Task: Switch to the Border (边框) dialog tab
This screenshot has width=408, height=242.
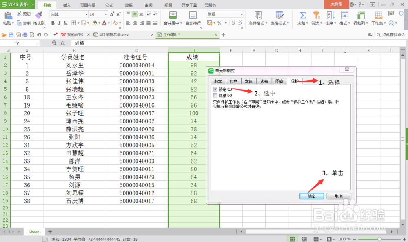Action: [x=264, y=81]
